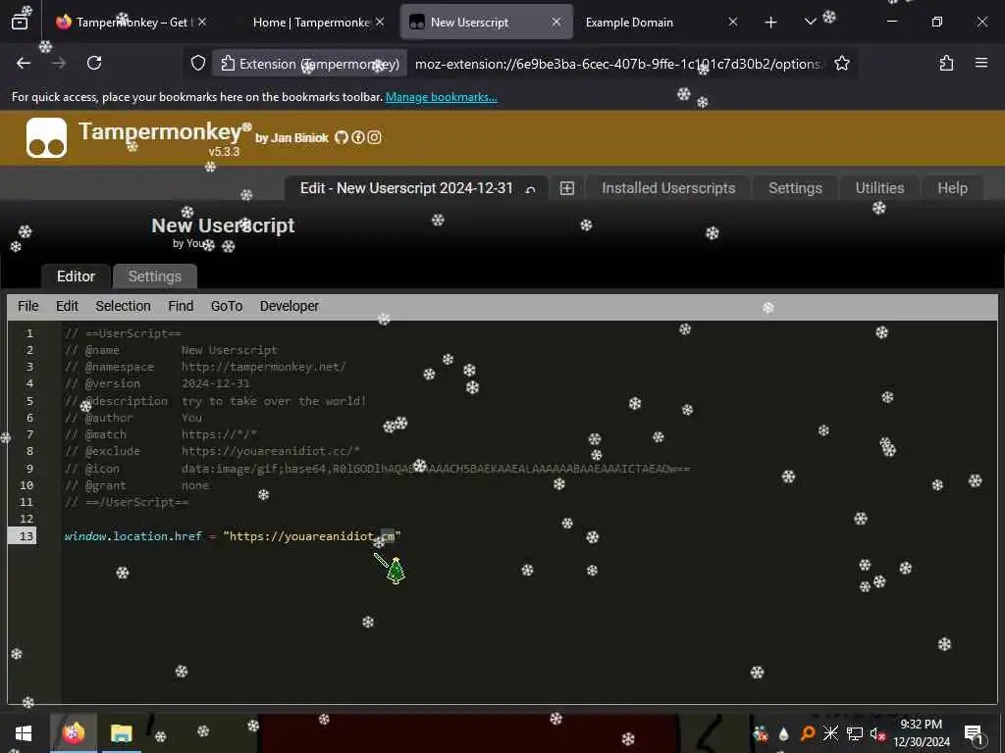Screen dimensions: 1005x753
Task: Open the GoTo menu in the editor
Action: [227, 306]
